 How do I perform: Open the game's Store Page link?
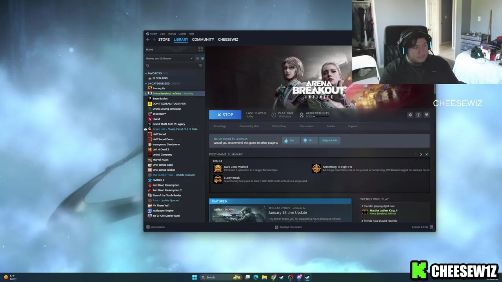[220, 126]
